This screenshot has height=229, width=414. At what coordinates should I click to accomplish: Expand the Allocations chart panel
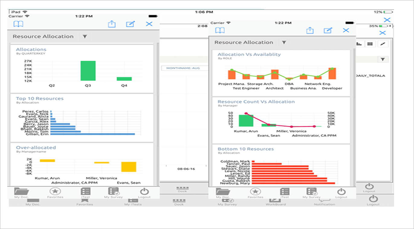(31, 49)
